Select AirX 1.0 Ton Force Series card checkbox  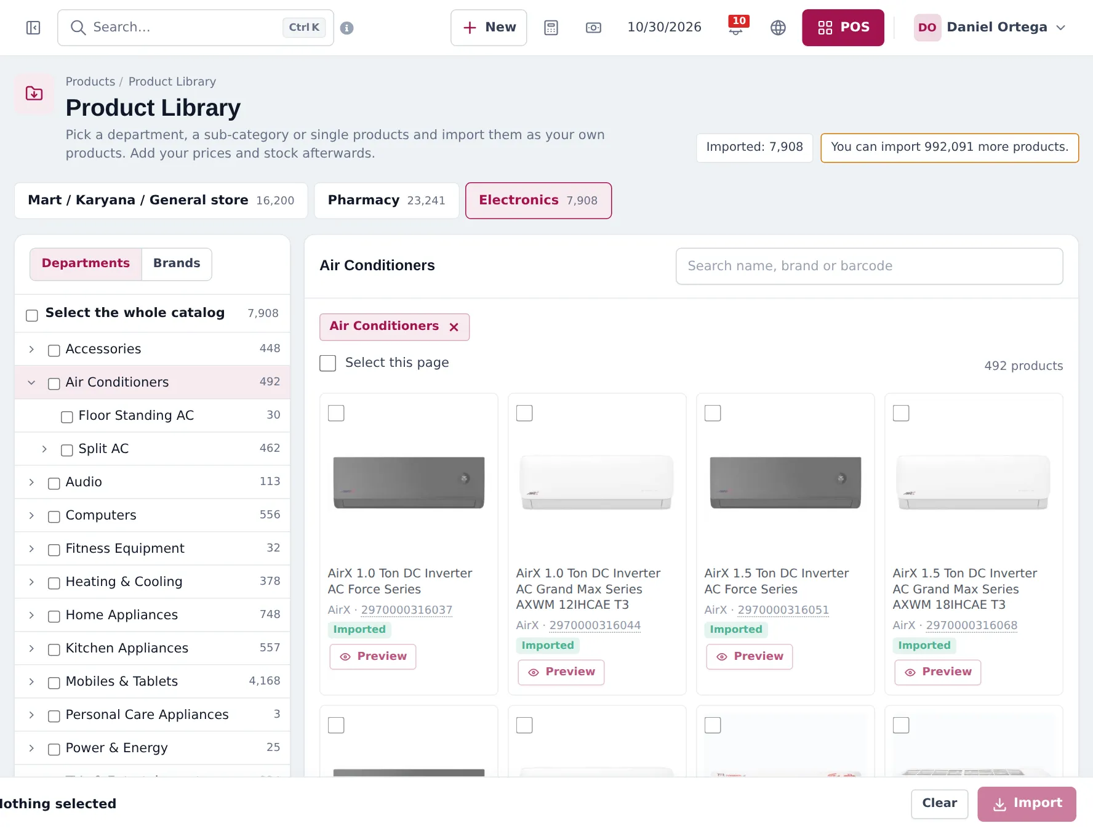coord(336,413)
